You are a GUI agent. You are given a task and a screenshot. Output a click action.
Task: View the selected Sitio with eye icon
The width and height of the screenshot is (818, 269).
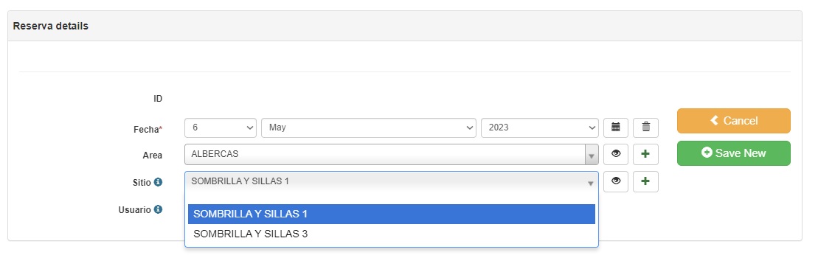coord(616,181)
